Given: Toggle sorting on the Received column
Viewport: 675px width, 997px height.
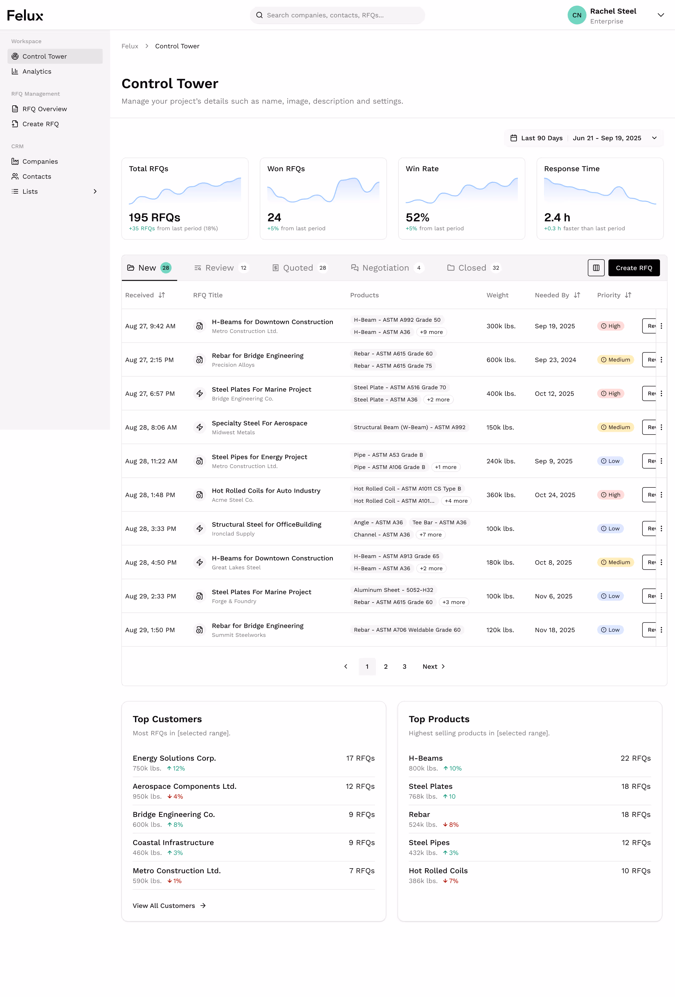Looking at the screenshot, I should coord(161,295).
